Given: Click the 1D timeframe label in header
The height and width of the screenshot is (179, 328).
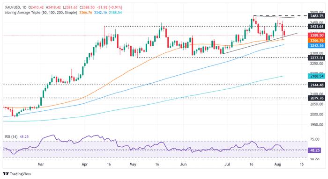Looking at the screenshot, I should click(24, 7).
